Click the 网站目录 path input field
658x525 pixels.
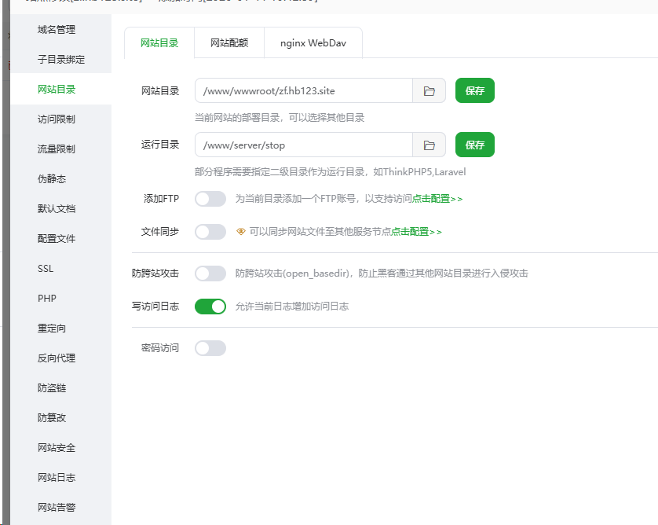(304, 91)
